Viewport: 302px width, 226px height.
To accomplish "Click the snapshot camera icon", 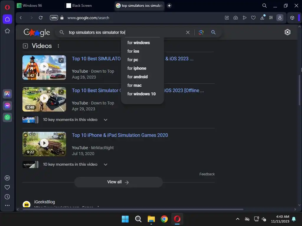I will click(236, 18).
